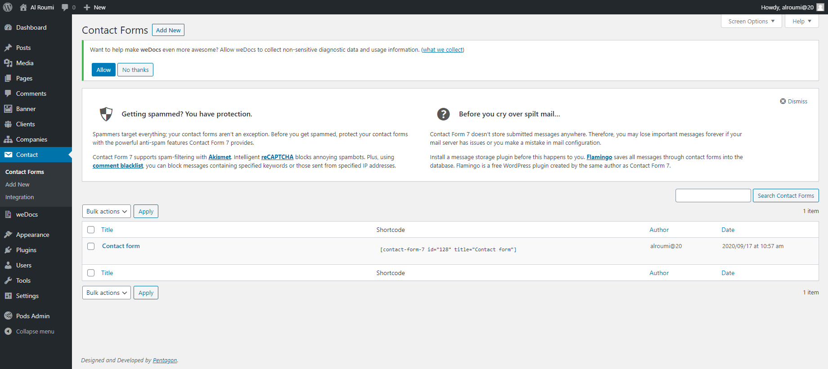Sort by Date in header row
The width and height of the screenshot is (828, 369).
tap(728, 230)
